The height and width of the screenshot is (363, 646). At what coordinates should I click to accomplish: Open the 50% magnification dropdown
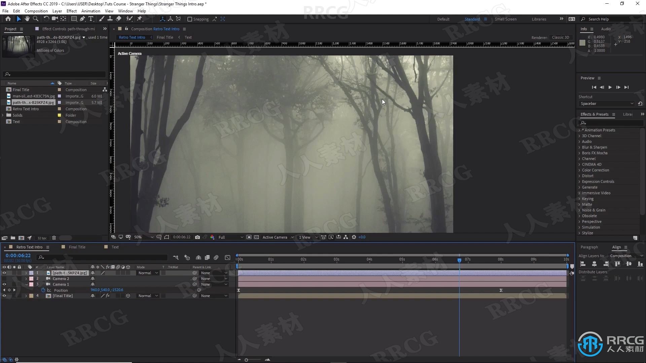(x=144, y=237)
